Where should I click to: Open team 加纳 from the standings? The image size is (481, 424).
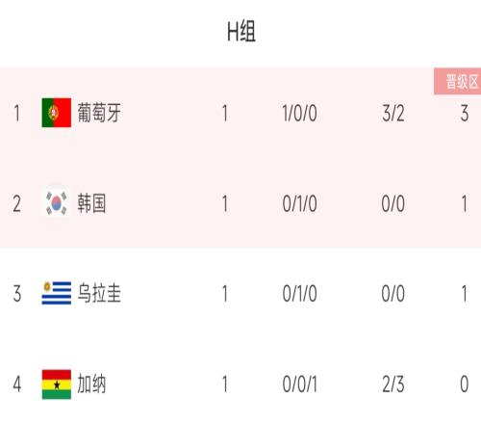point(91,384)
